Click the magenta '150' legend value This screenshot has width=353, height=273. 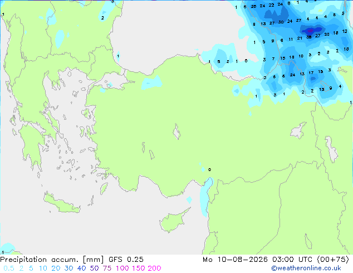[x=139, y=269]
